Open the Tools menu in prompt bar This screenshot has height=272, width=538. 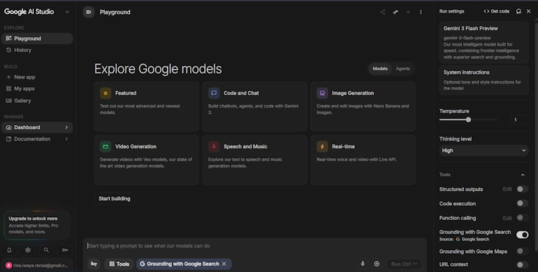[119, 264]
